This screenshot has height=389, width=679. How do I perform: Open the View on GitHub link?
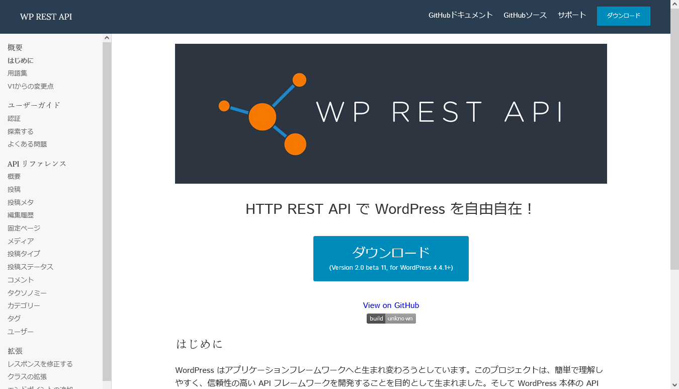[391, 305]
